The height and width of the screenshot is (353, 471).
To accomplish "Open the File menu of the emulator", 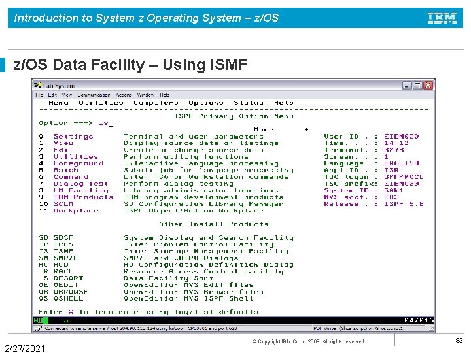I will (39, 95).
